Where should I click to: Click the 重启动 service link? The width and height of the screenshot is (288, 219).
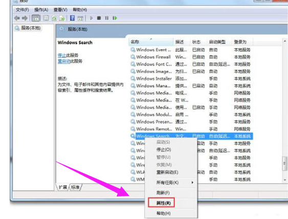pos(64,61)
